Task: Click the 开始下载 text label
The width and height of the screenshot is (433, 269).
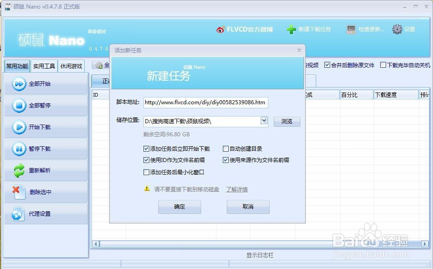Action: pyautogui.click(x=40, y=127)
